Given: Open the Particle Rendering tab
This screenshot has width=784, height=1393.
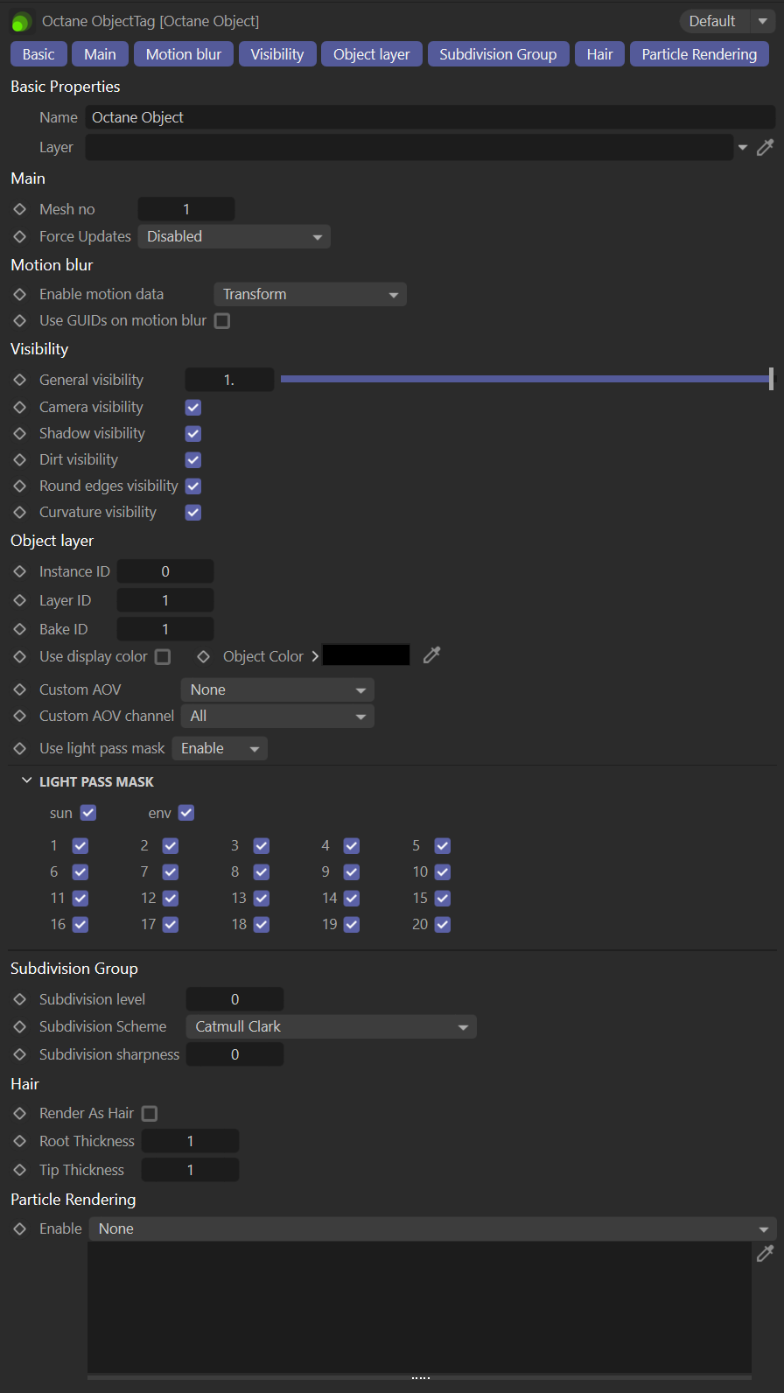Looking at the screenshot, I should pyautogui.click(x=698, y=54).
